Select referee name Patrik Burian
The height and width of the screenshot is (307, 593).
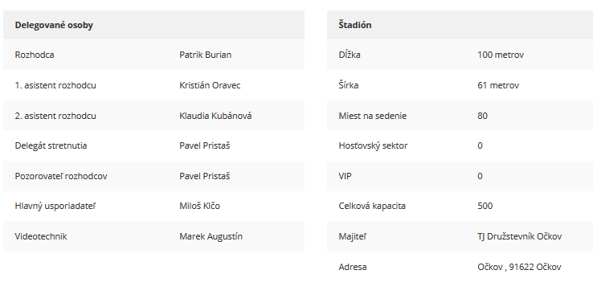(x=206, y=55)
